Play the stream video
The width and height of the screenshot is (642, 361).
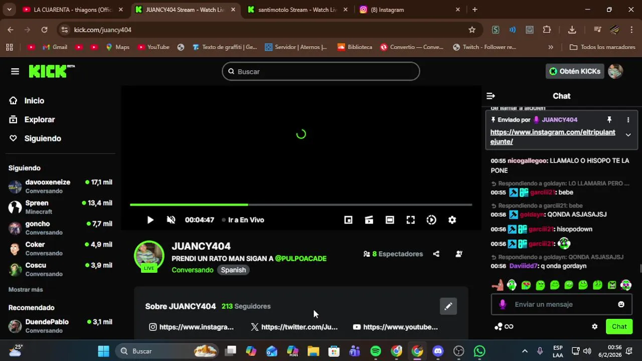150,220
